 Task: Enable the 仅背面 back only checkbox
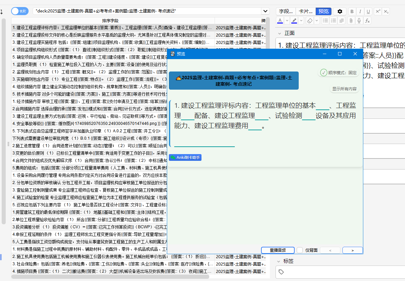(x=300, y=250)
